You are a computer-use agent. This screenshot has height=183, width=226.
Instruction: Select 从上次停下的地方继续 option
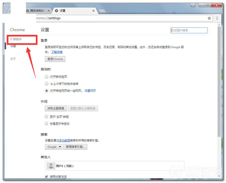47,84
